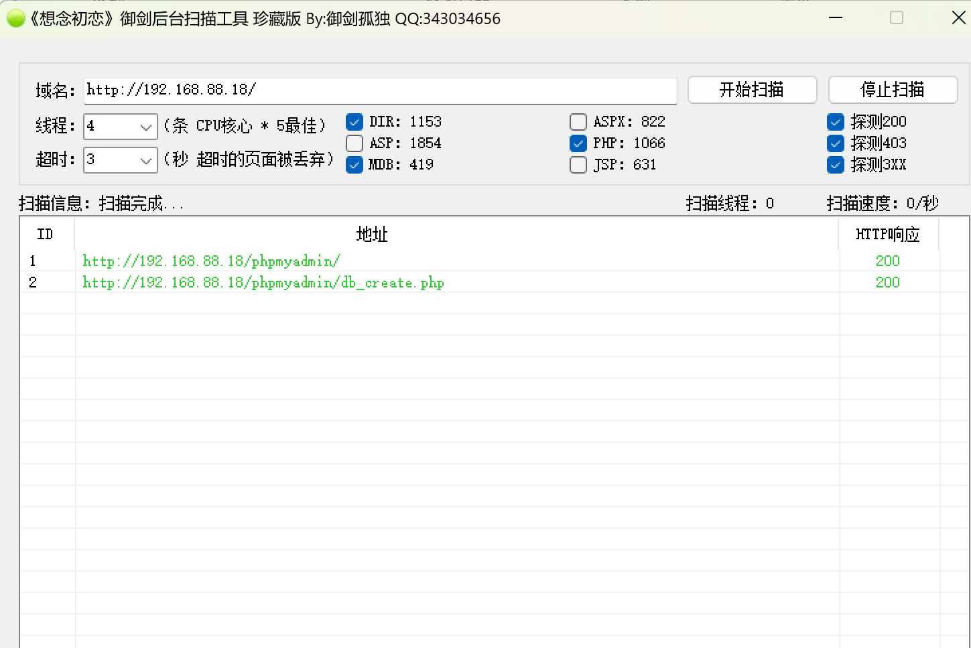Viewport: 971px width, 648px height.
Task: Sort by the ID column header
Action: (x=46, y=235)
